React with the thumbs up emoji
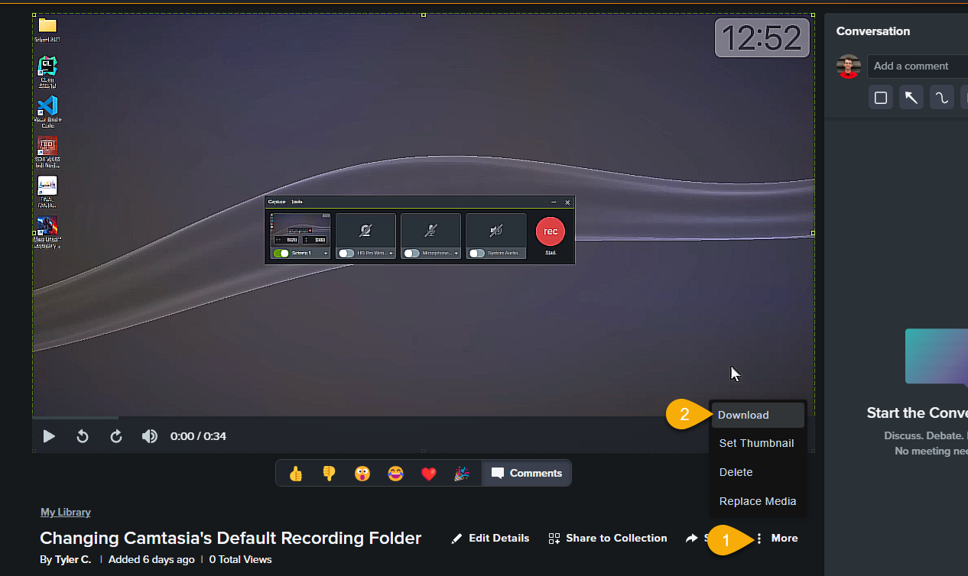This screenshot has width=968, height=576. [x=296, y=474]
